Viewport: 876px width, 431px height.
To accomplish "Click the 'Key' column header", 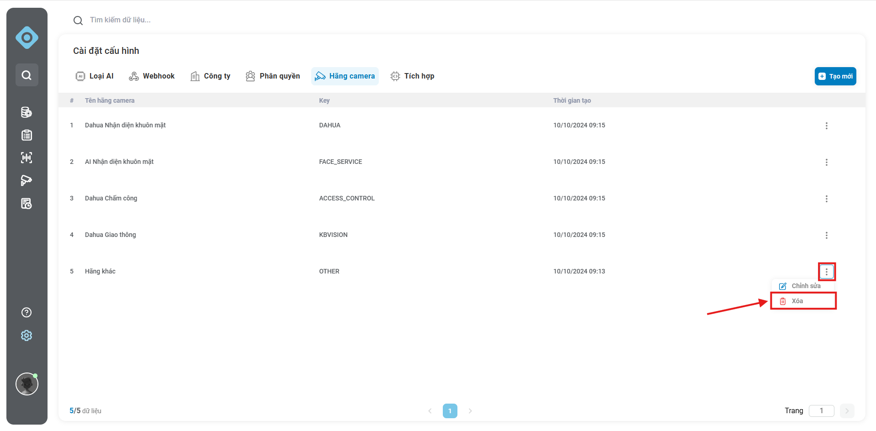I will click(x=324, y=100).
